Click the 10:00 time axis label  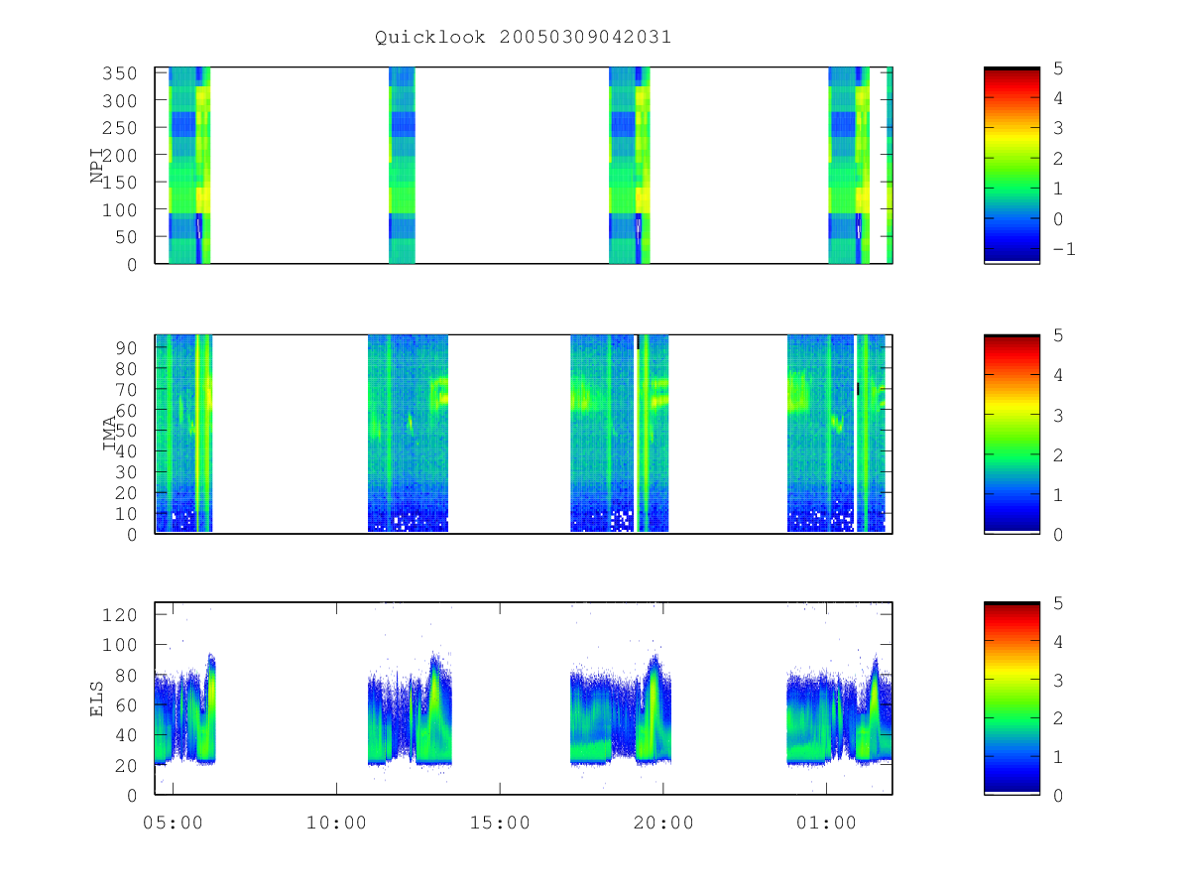(x=336, y=823)
